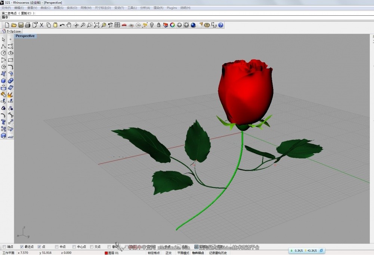
Task: Render the scene with blue sphere icon
Action: point(193,25)
